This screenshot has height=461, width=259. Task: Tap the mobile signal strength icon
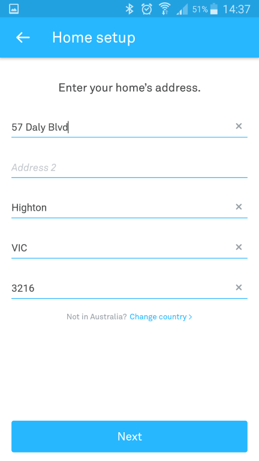coord(182,10)
